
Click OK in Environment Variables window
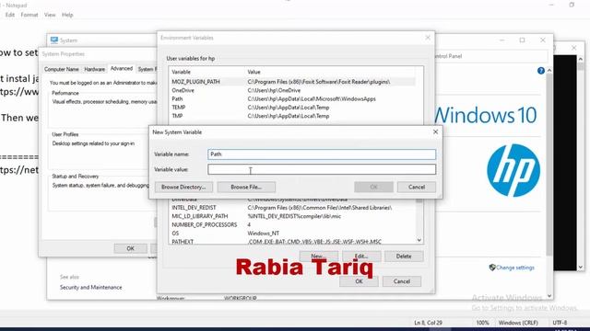(x=359, y=281)
